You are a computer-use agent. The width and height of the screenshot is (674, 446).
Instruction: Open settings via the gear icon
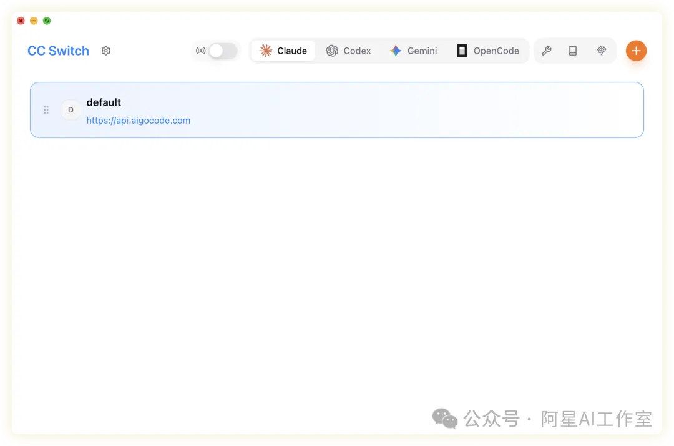pos(106,51)
